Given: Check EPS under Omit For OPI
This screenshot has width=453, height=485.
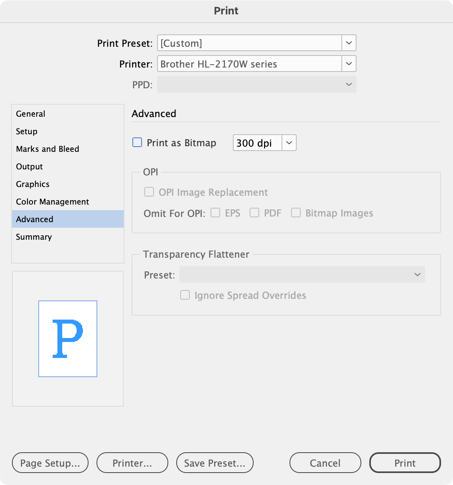Looking at the screenshot, I should pos(215,213).
